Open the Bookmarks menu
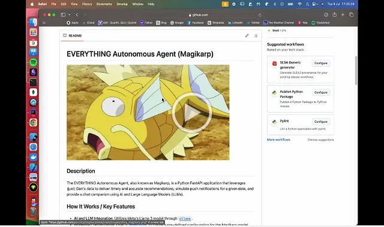Image resolution: width=384 pixels, height=227 pixels. (x=104, y=4)
